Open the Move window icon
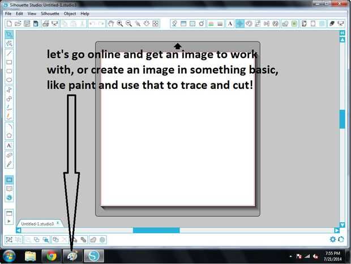 (x=239, y=24)
